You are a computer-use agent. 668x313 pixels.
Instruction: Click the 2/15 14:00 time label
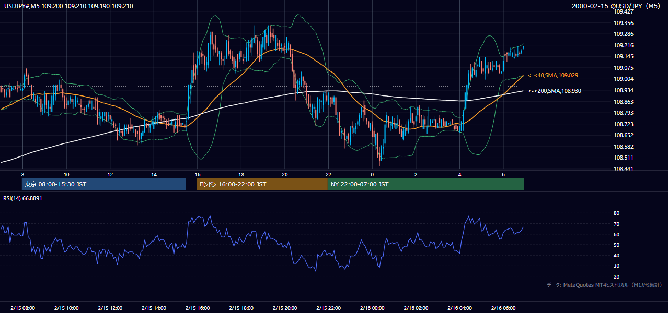(x=154, y=308)
